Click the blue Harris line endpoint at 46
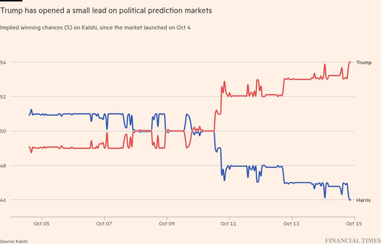The width and height of the screenshot is (381, 244). click(350, 200)
